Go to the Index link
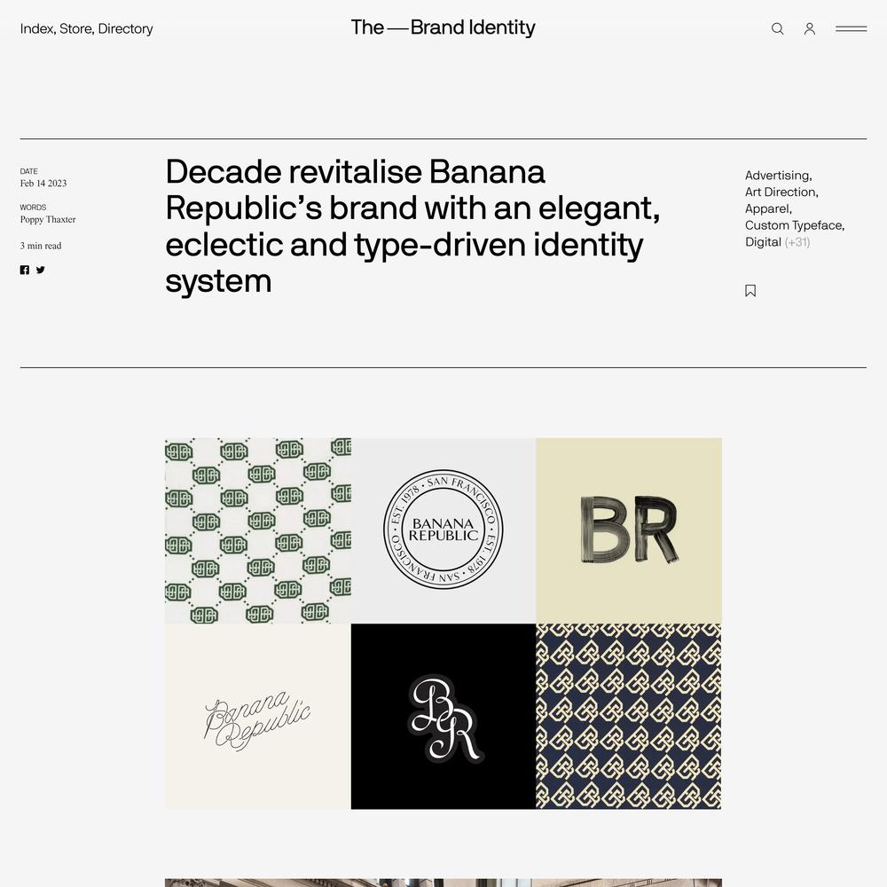This screenshot has height=887, width=887. [38, 29]
